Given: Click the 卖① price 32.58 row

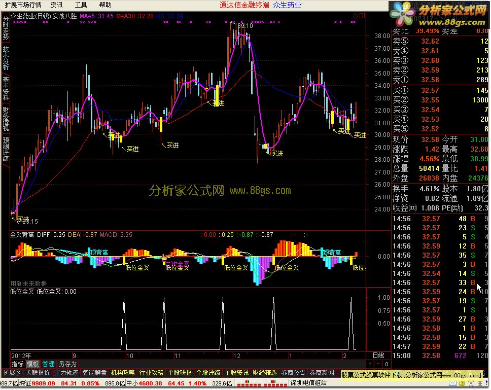Looking at the screenshot, I should point(440,80).
